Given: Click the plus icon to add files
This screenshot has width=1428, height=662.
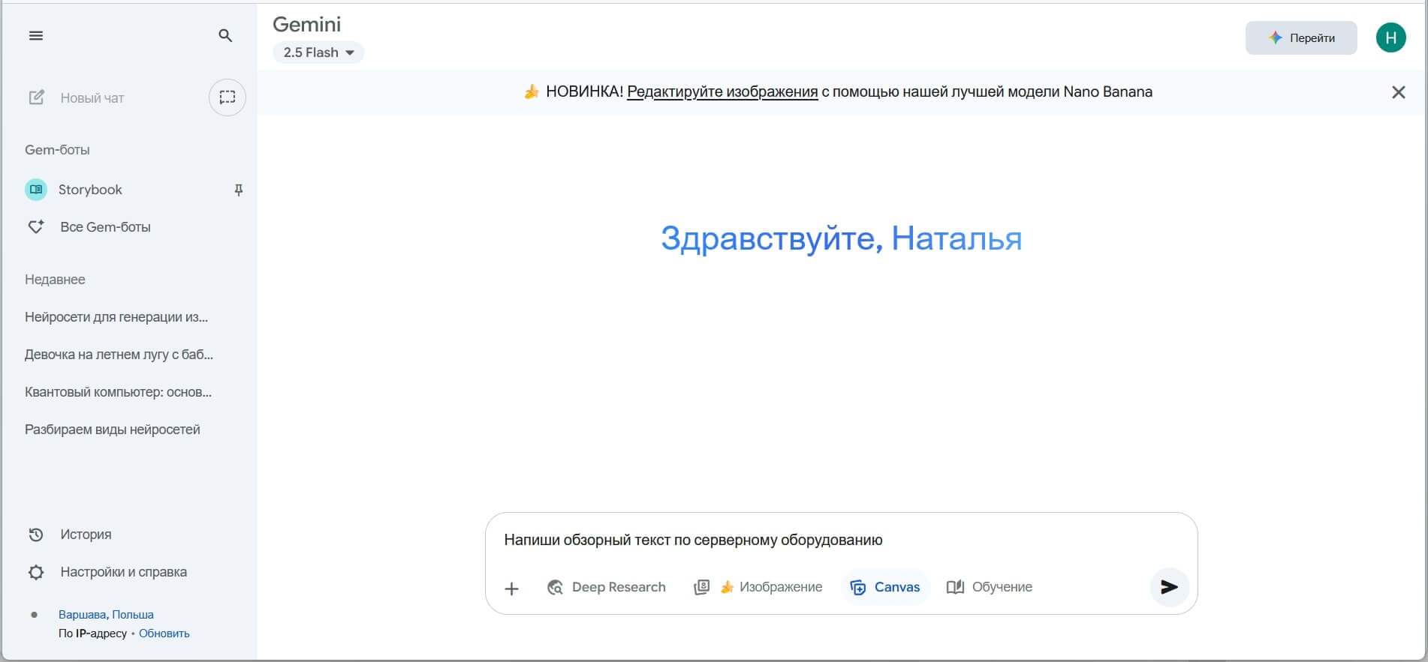Looking at the screenshot, I should pyautogui.click(x=511, y=589).
